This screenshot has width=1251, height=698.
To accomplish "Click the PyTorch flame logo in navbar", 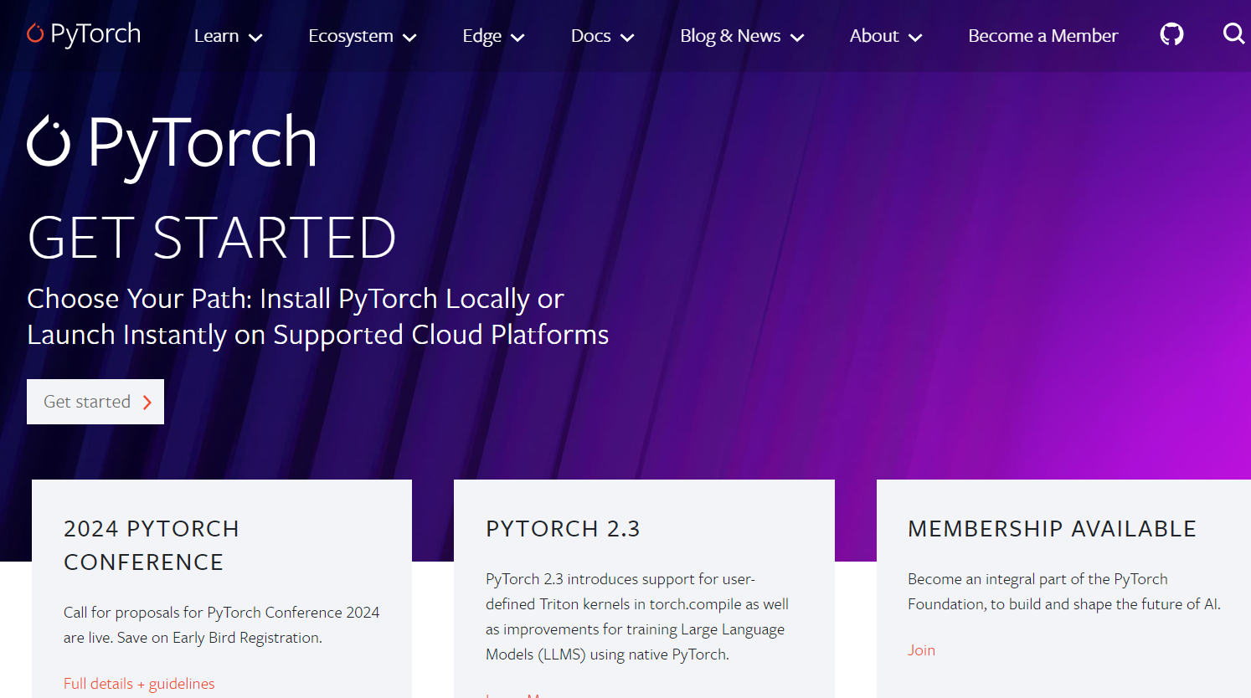I will tap(35, 33).
